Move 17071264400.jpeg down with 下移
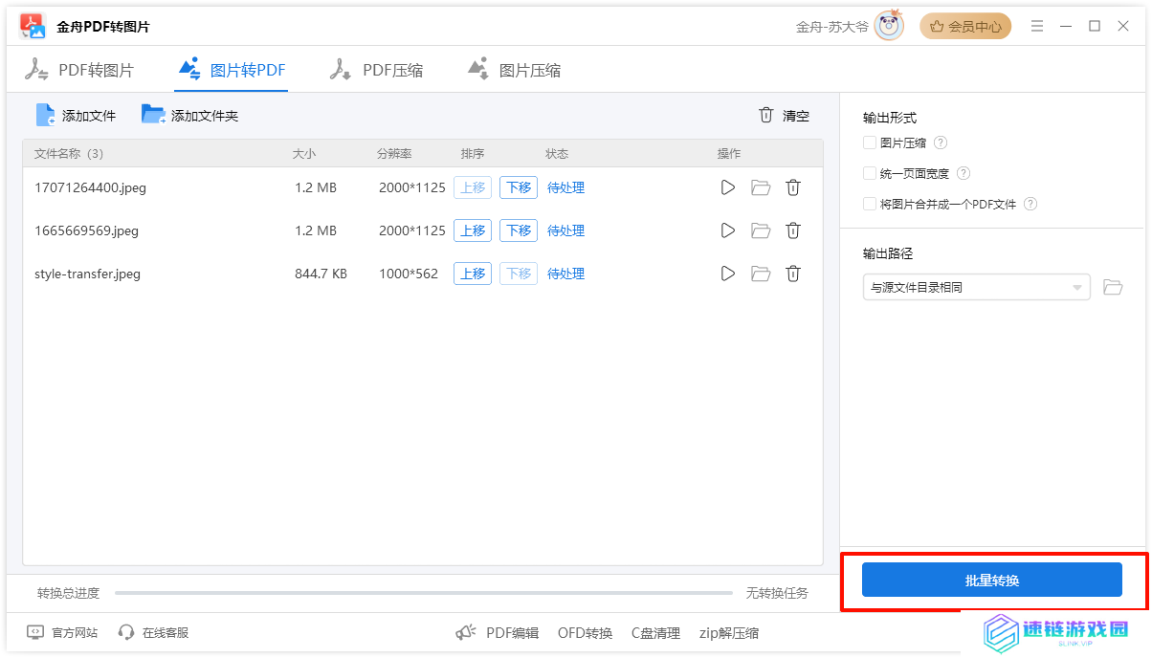 (519, 187)
